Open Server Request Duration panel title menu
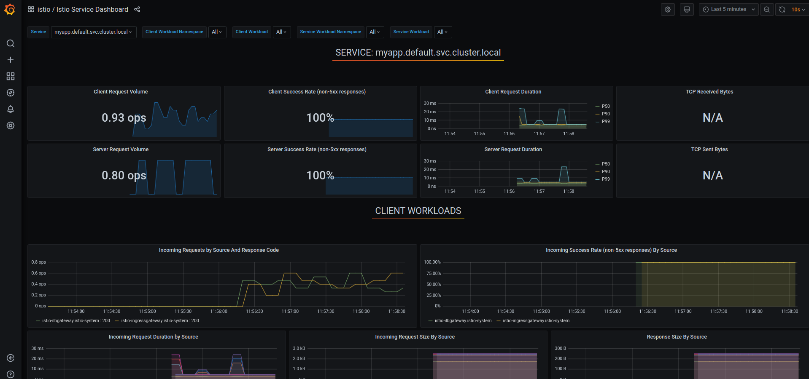809x379 pixels. click(x=513, y=149)
